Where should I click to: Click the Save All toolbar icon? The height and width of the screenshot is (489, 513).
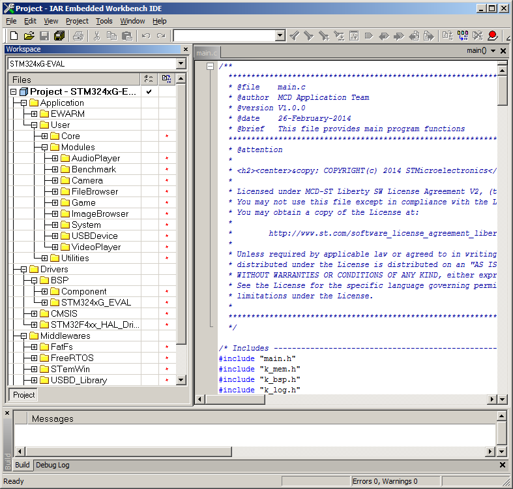(59, 36)
